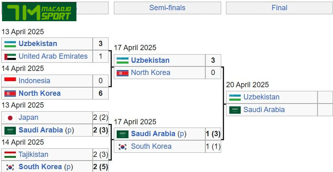This screenshot has height=172, width=333.
Task: Click the Saudi Arabia flag in Final
Action: point(235,110)
